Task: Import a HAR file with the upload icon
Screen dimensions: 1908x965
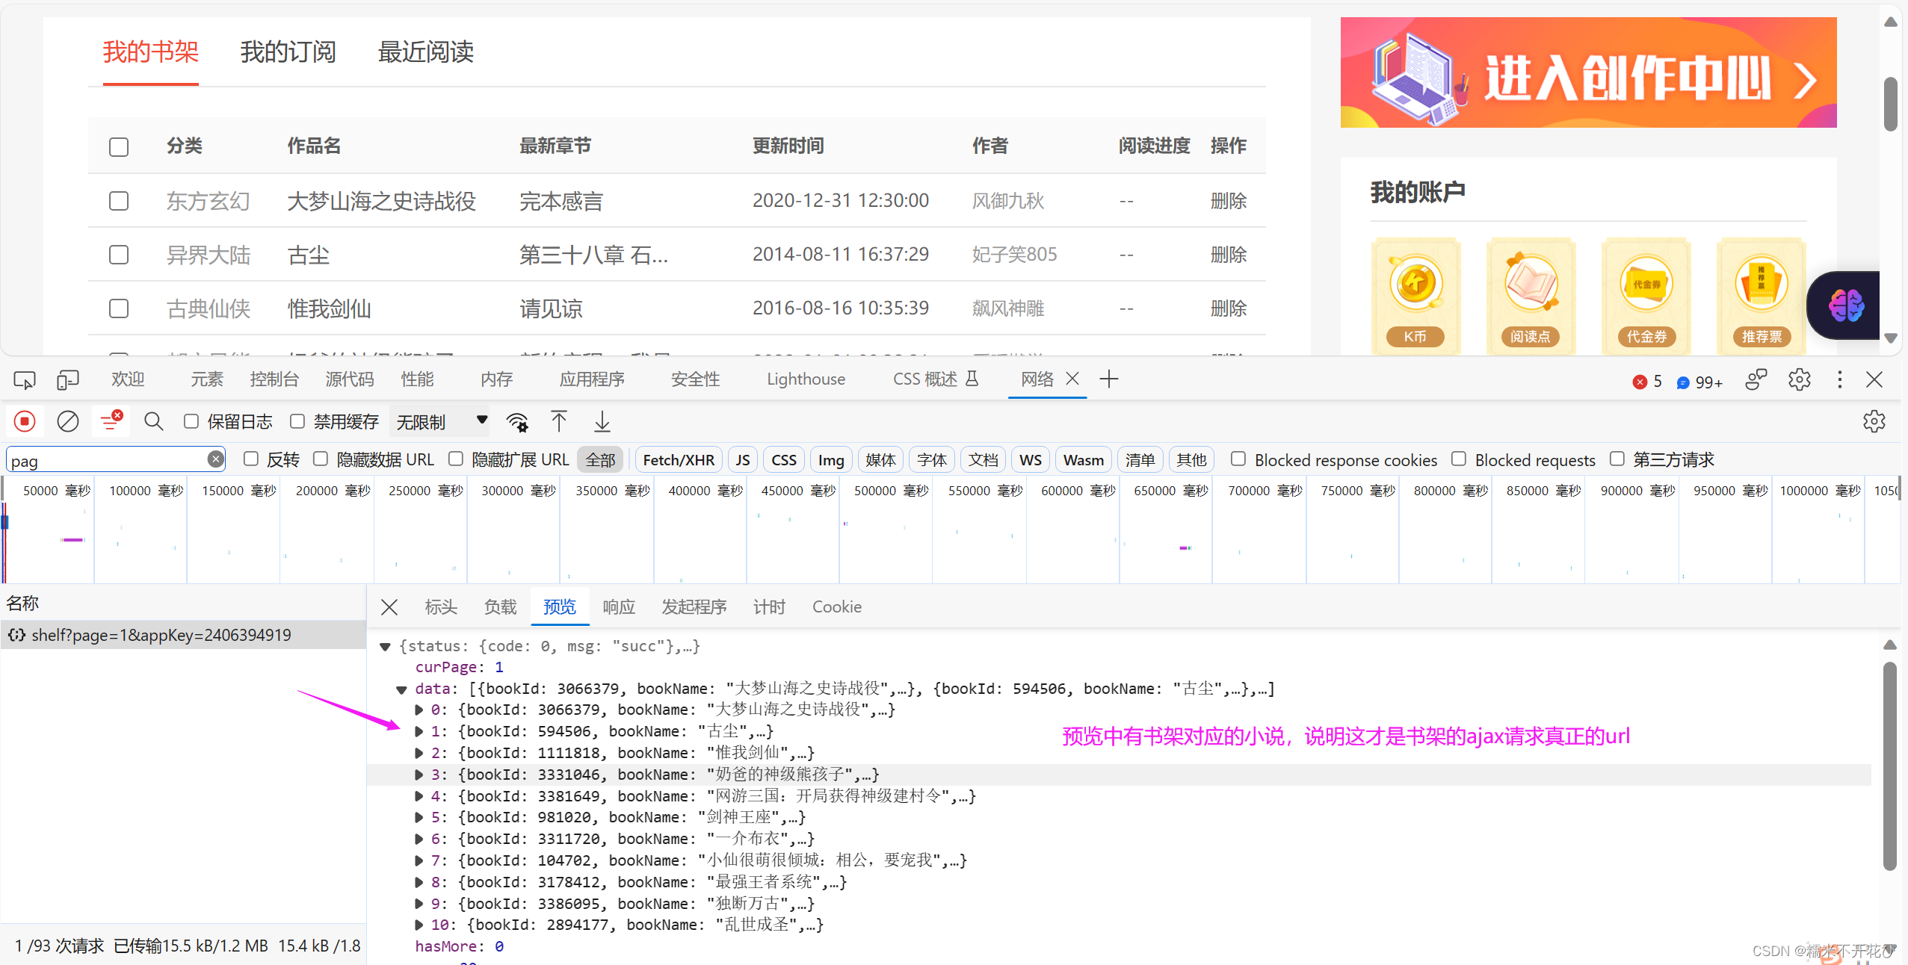Action: pos(558,421)
